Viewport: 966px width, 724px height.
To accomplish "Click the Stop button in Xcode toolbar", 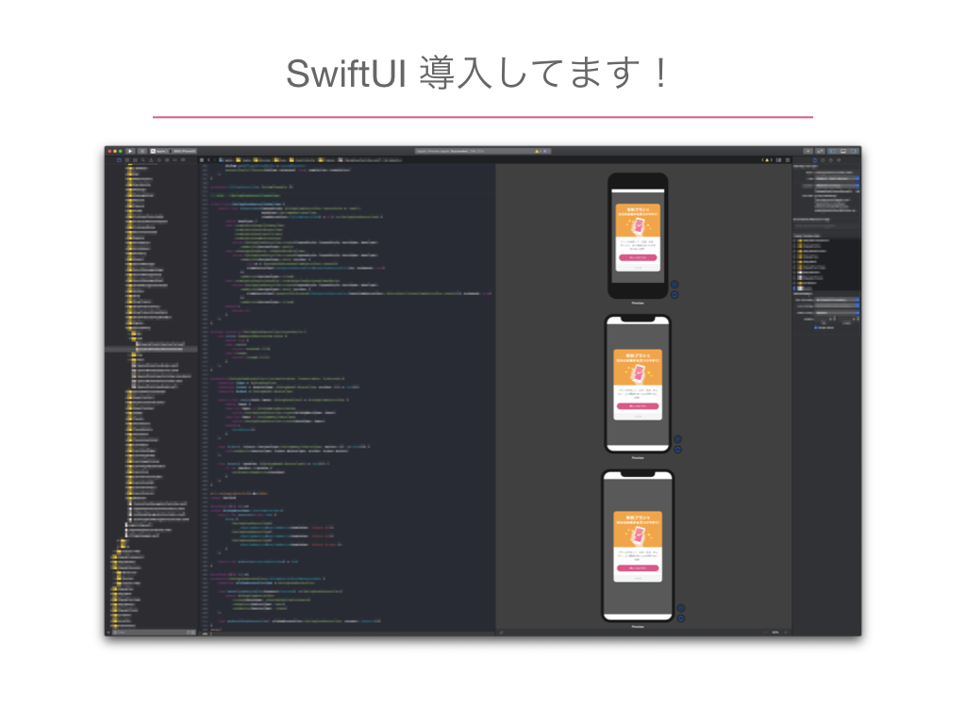I will (142, 152).
